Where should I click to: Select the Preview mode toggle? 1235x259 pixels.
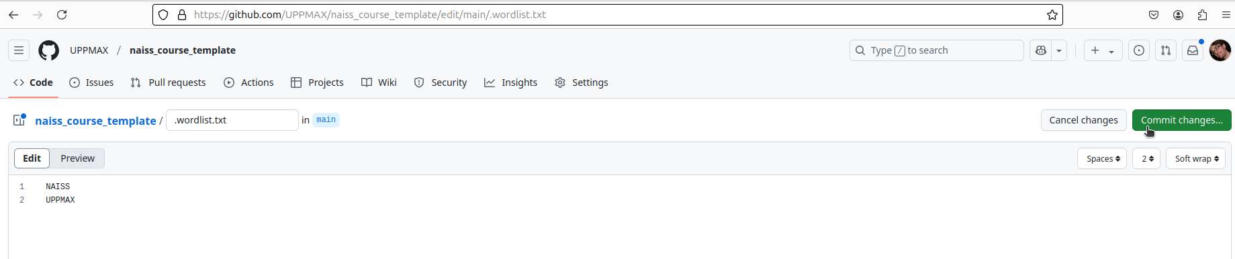pos(77,158)
